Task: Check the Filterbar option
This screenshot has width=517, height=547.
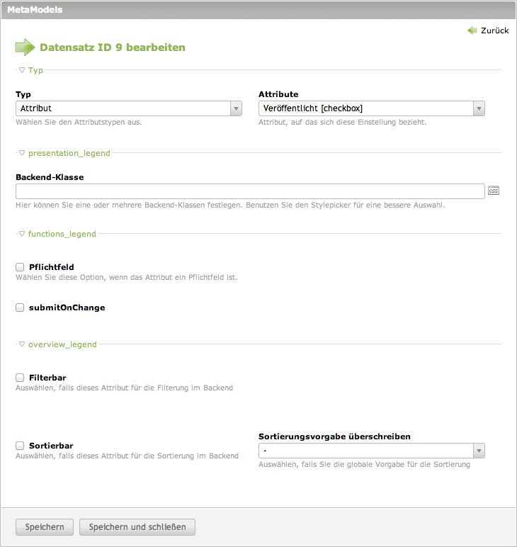Action: tap(20, 378)
